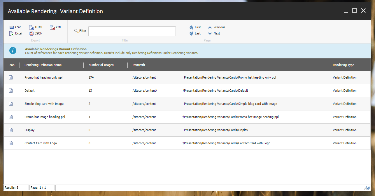Click usage count "2" for Simple blog card
This screenshot has width=375, height=196.
[x=89, y=104]
